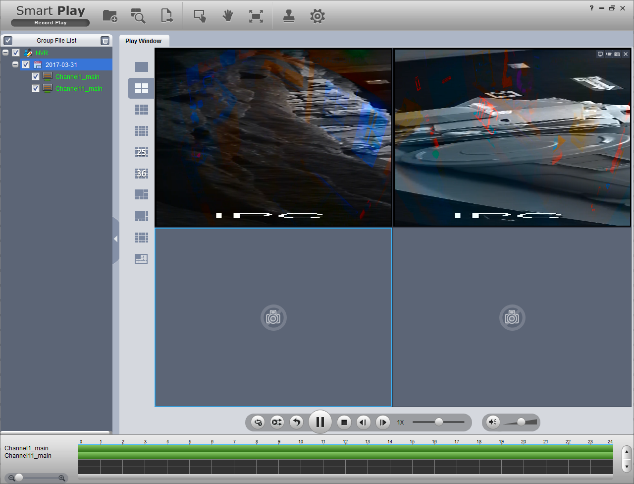Choose the single-window layout icon
The height and width of the screenshot is (484, 634).
142,67
